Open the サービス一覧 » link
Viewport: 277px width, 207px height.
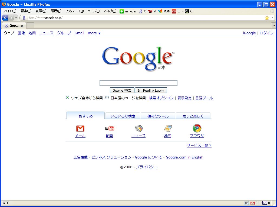pyautogui.click(x=199, y=145)
